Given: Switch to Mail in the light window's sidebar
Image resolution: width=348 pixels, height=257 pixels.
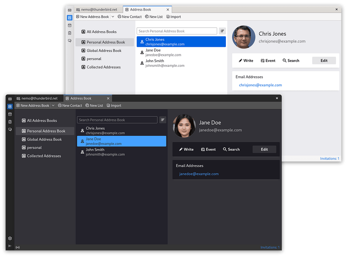Looking at the screenshot, I should 70,10.
